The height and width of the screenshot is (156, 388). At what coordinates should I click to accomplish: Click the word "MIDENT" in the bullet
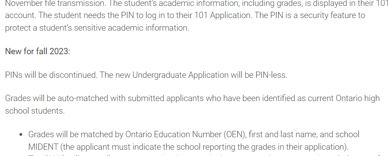coord(43,147)
